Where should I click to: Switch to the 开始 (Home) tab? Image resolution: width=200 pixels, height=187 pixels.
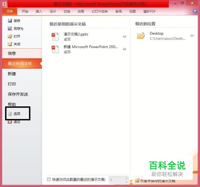point(25,12)
